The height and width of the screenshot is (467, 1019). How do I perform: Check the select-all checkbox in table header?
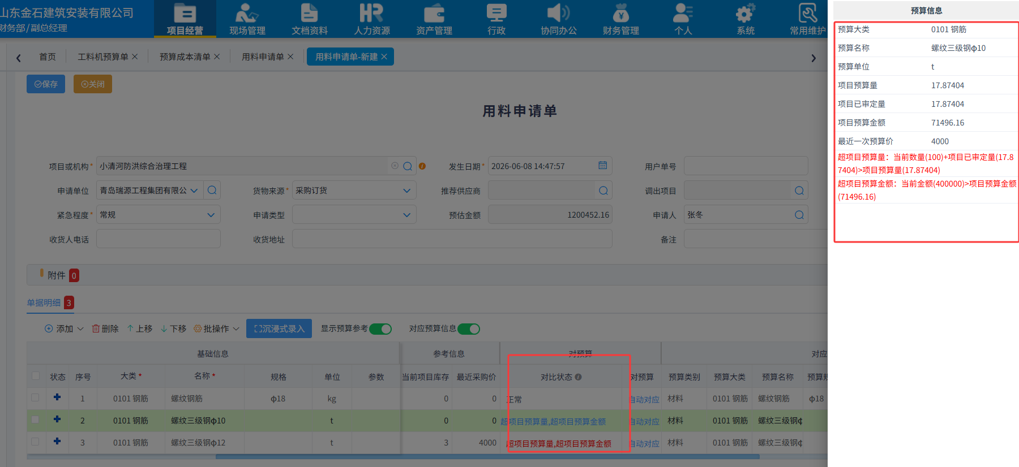tap(36, 376)
